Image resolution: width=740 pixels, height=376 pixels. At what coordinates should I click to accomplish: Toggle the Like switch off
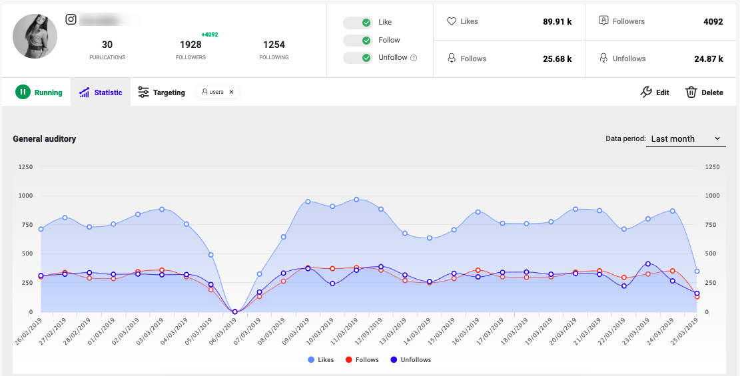358,23
